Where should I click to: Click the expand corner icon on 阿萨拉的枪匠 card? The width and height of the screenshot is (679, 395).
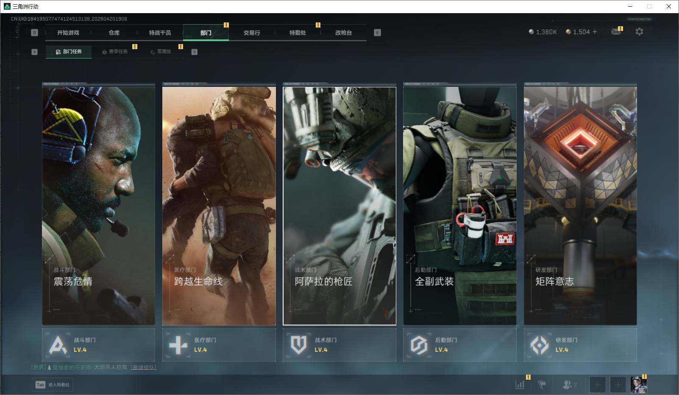click(290, 259)
